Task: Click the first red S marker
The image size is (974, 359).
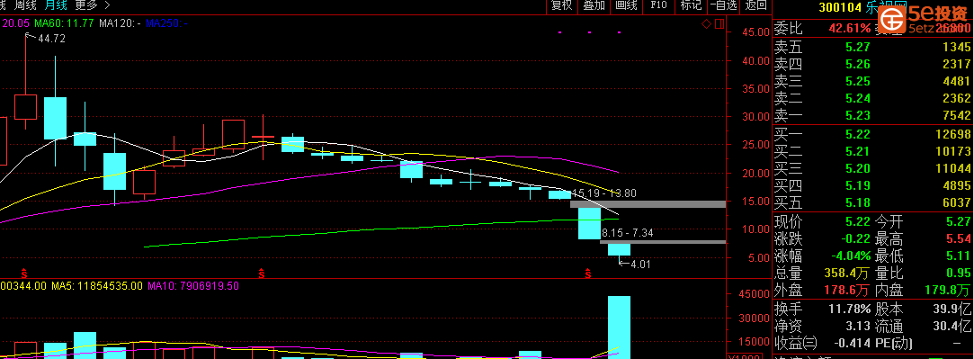Action: pos(24,273)
